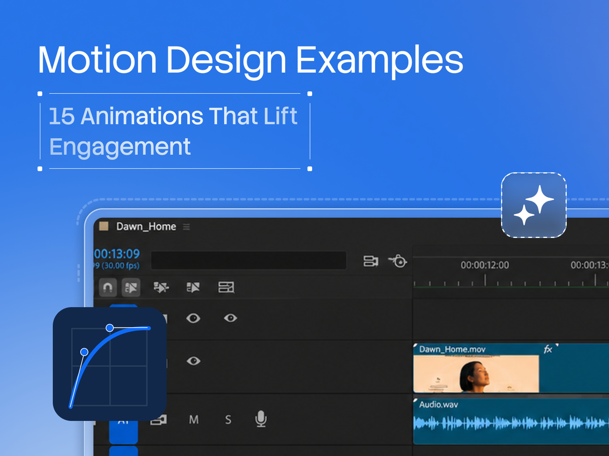Focus the dark search field beside the timecode
Viewport: 609px width, 456px height.
click(249, 261)
